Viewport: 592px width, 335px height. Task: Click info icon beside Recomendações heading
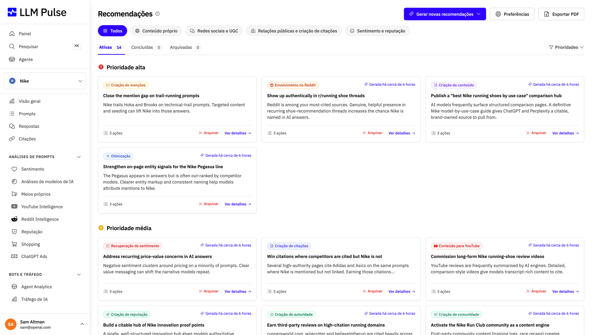(157, 14)
